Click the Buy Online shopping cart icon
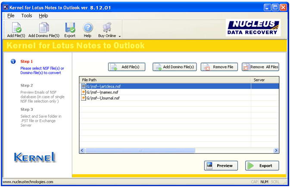 pos(107,28)
